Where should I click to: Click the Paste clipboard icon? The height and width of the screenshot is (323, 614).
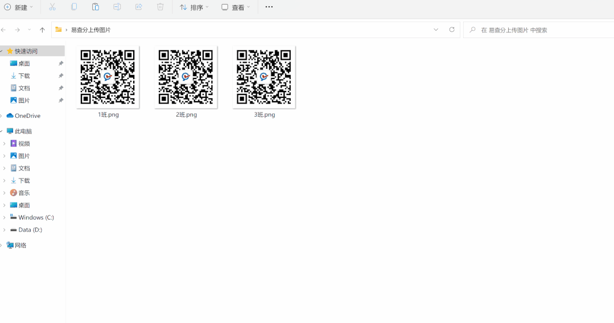96,7
